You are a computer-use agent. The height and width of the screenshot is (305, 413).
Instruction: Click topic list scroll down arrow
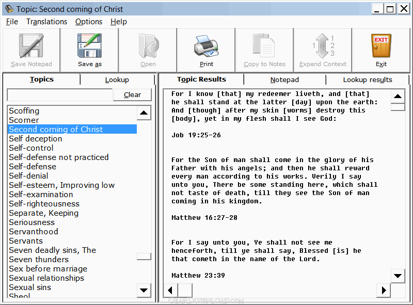click(x=144, y=290)
